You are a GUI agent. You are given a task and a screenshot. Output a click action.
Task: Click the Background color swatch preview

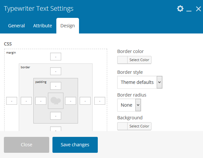(122, 126)
